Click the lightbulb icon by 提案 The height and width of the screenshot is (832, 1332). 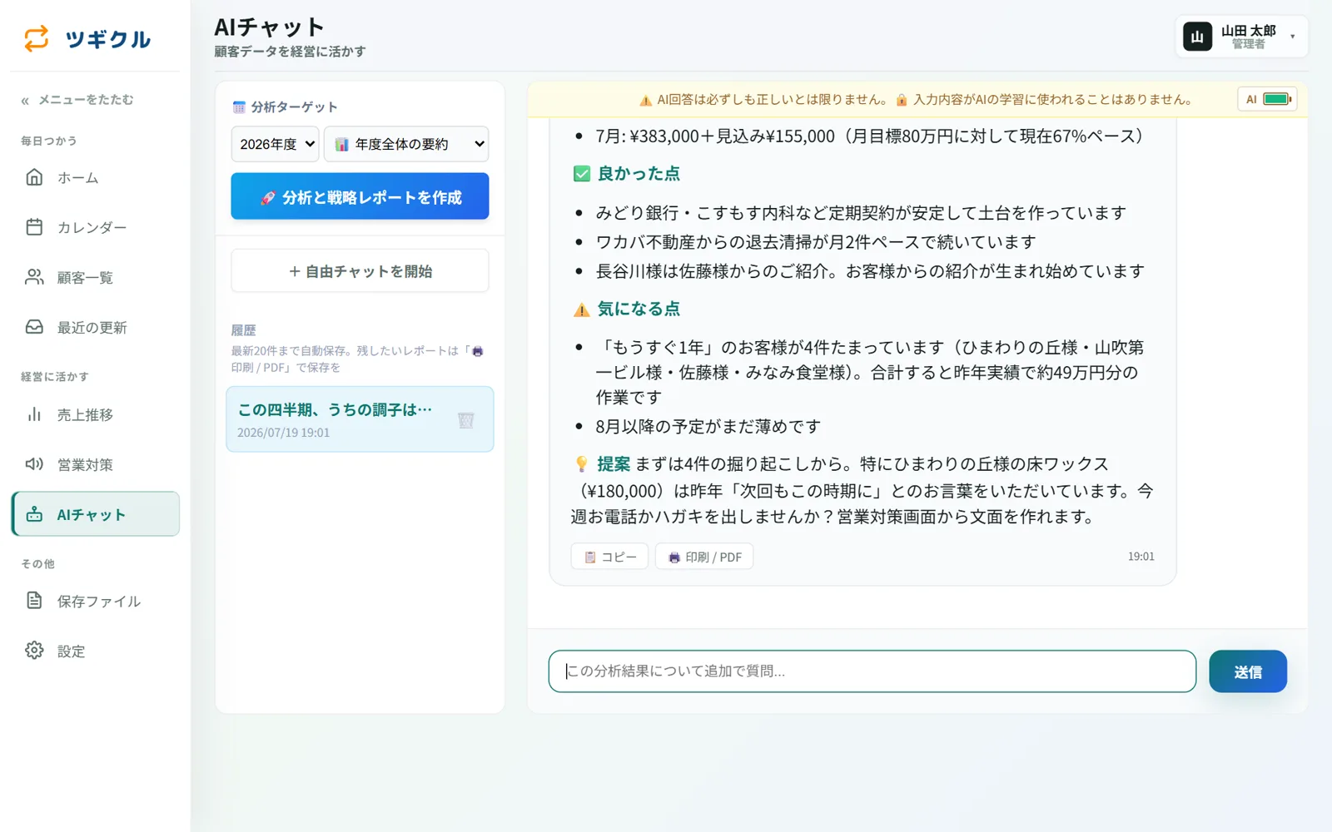[582, 464]
